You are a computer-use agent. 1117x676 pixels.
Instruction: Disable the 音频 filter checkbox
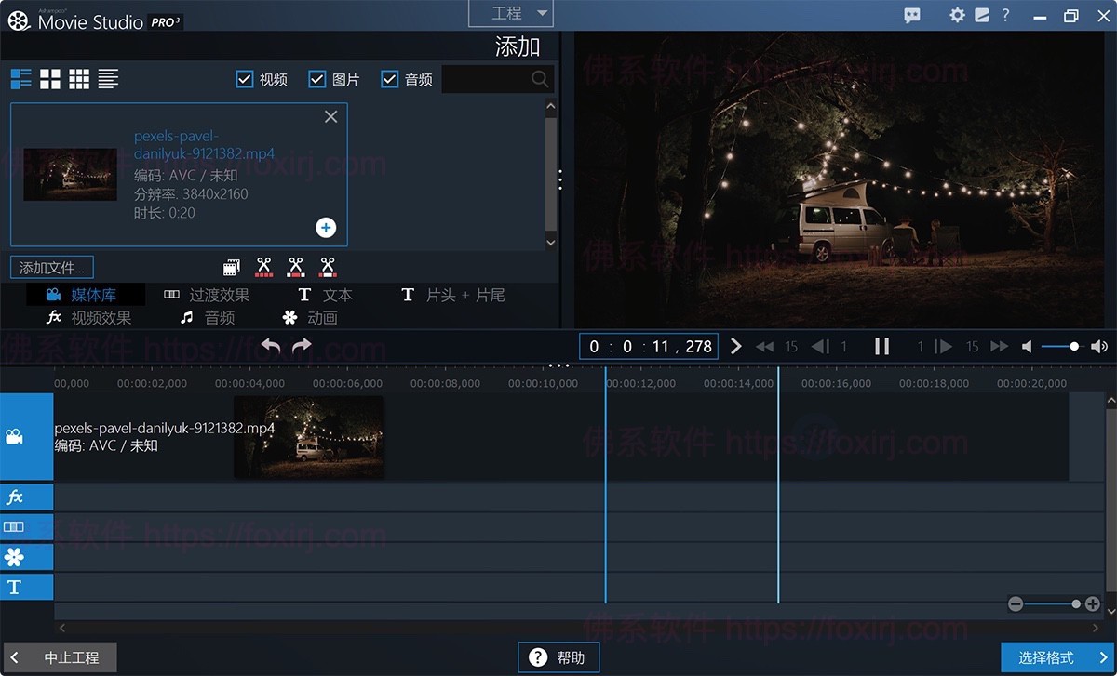tap(390, 80)
